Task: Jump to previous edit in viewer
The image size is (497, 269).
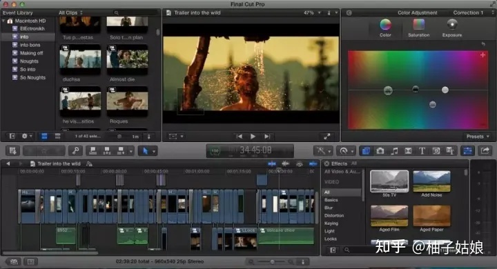Action: (x=240, y=137)
